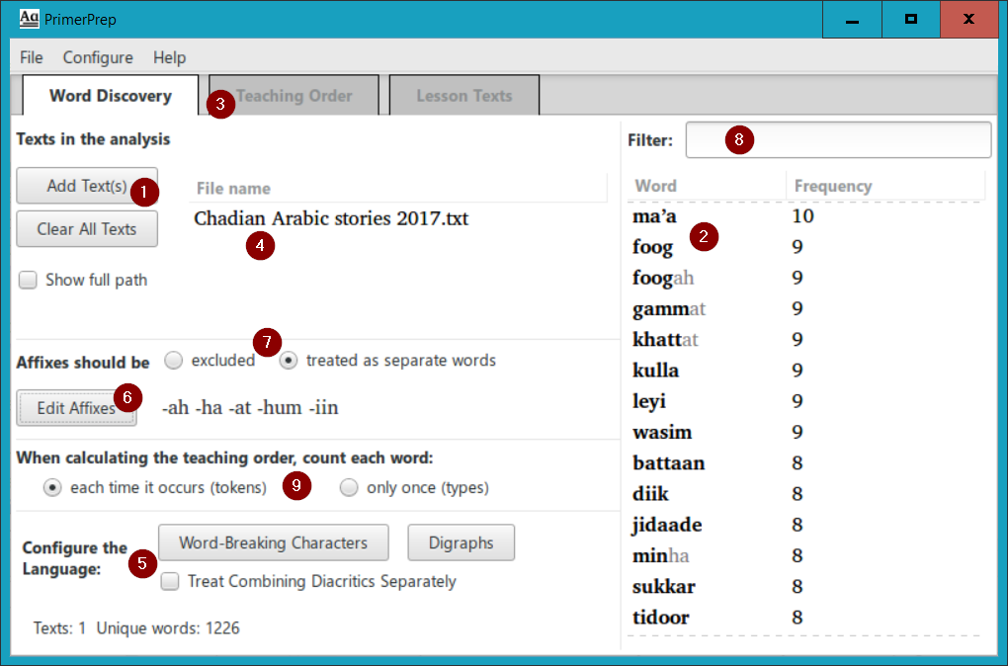The height and width of the screenshot is (666, 1008).
Task: Select treated as separate words for affixes
Action: click(288, 361)
